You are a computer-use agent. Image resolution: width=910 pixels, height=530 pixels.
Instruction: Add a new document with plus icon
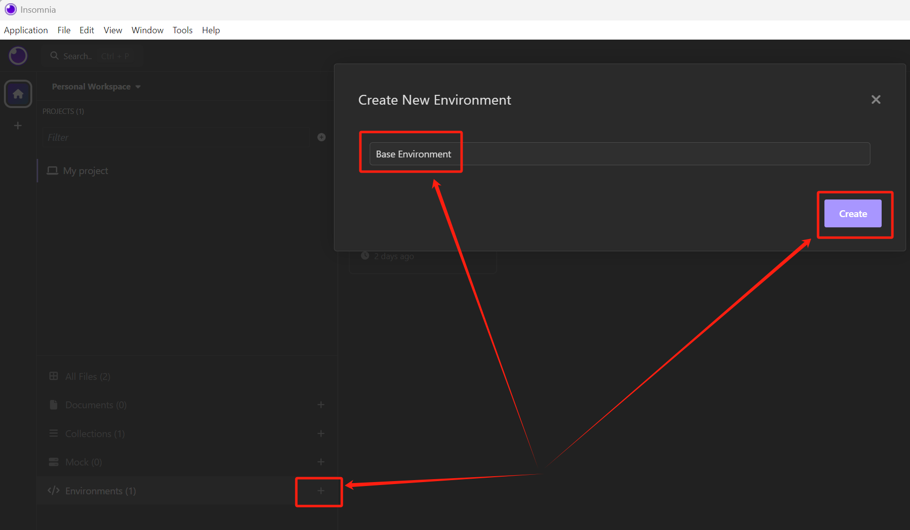click(x=321, y=405)
